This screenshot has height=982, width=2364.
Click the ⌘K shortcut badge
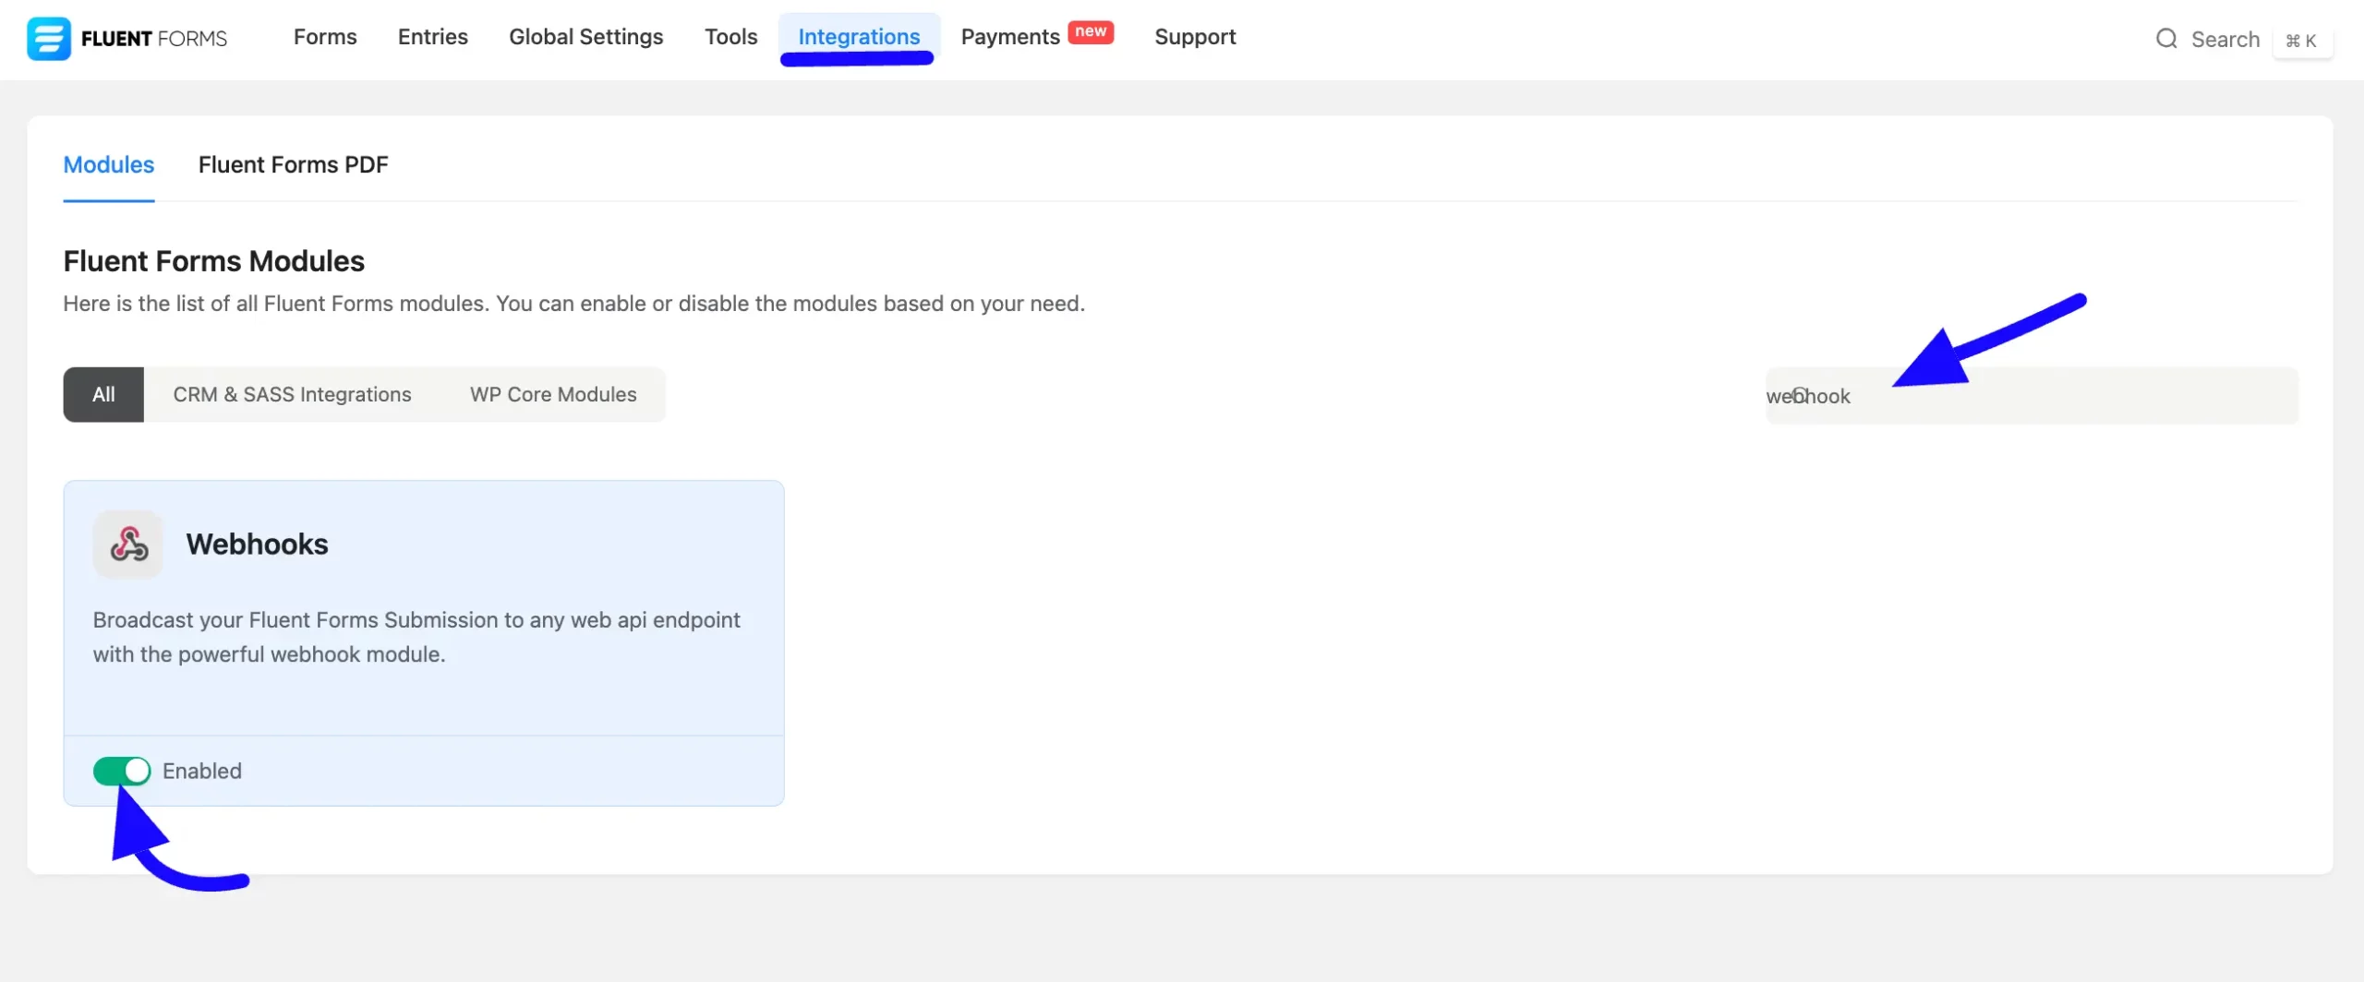tap(2301, 41)
